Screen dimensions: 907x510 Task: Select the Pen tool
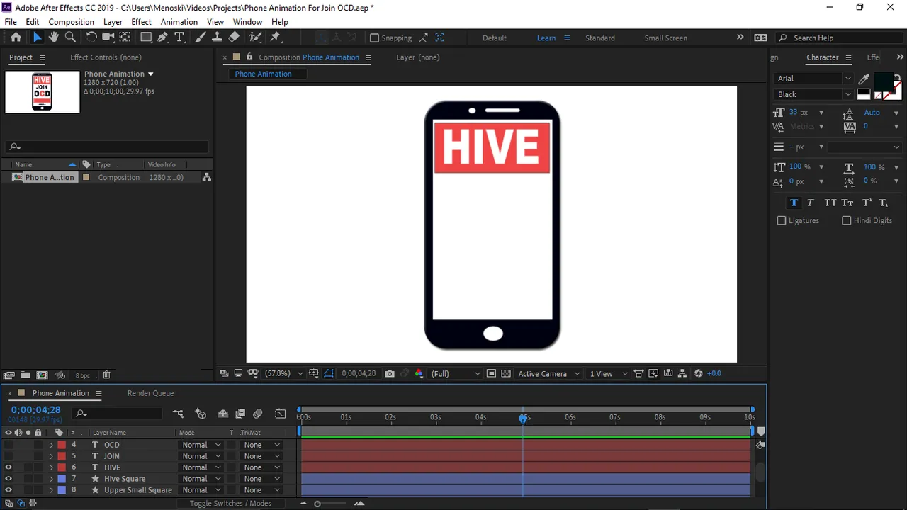[x=164, y=38]
